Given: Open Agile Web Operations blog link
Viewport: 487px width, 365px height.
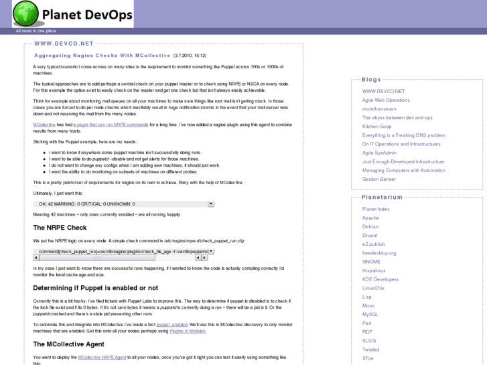Looking at the screenshot, I should (x=386, y=100).
